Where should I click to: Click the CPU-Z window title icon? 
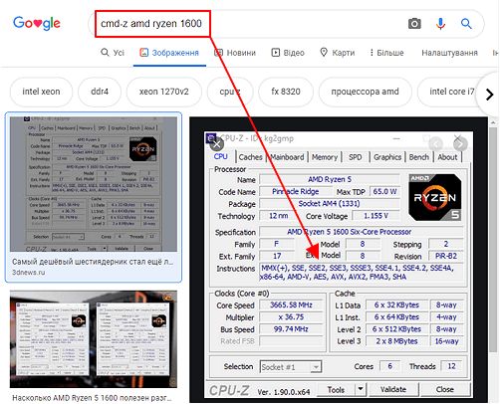tap(211, 138)
